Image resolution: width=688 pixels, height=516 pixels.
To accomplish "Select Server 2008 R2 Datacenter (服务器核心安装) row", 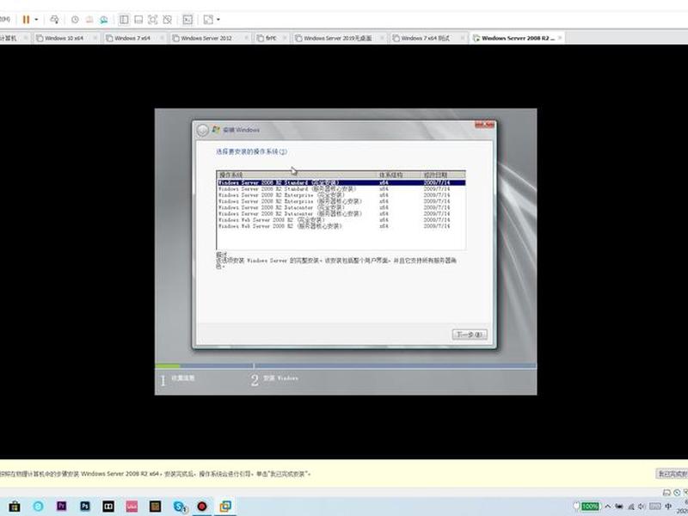I will (x=341, y=213).
